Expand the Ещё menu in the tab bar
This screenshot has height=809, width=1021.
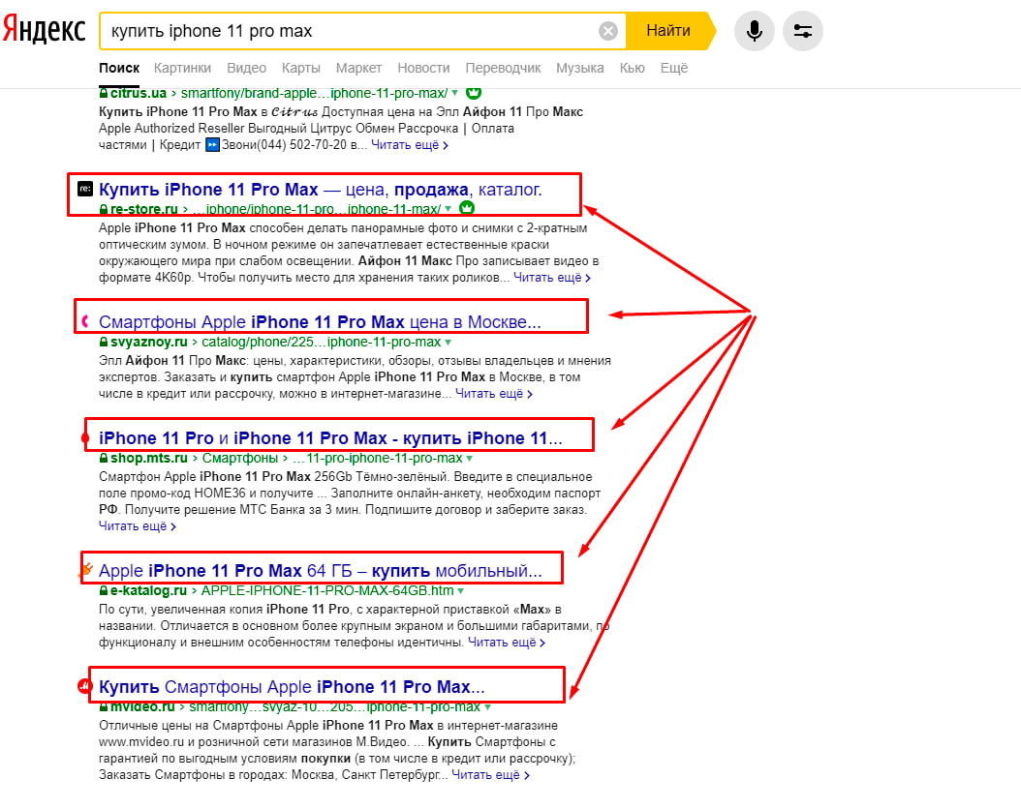[x=674, y=68]
